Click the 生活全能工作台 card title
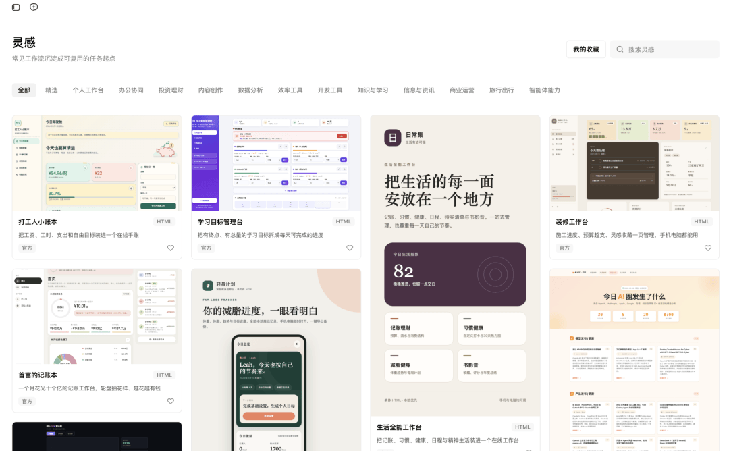729x451 pixels. (x=399, y=427)
